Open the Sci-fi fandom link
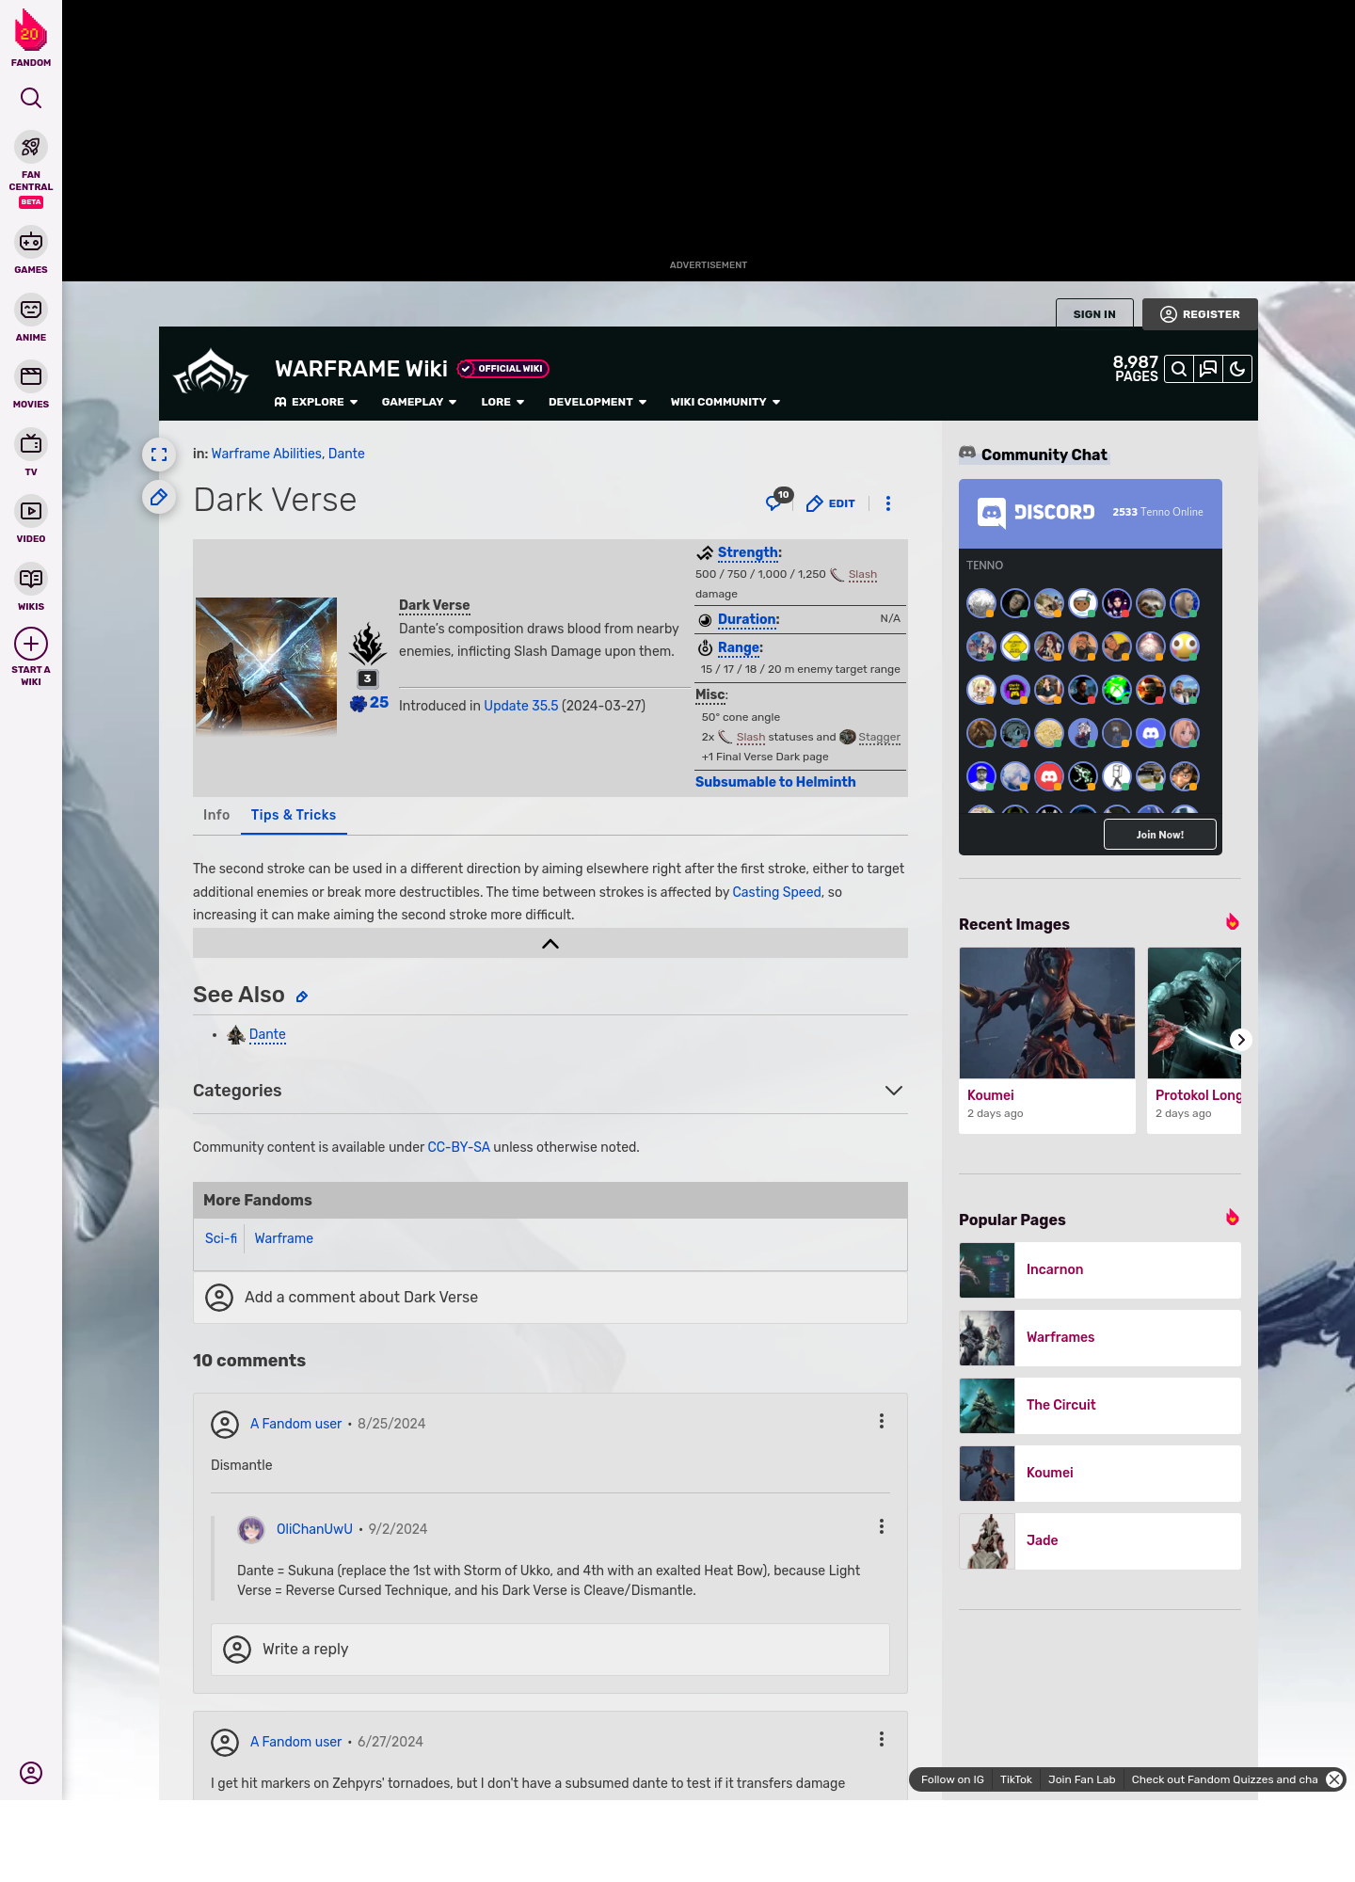The height and width of the screenshot is (1882, 1355). click(x=221, y=1238)
